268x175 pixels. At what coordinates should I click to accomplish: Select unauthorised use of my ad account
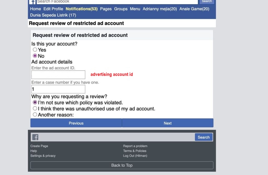coord(35,108)
